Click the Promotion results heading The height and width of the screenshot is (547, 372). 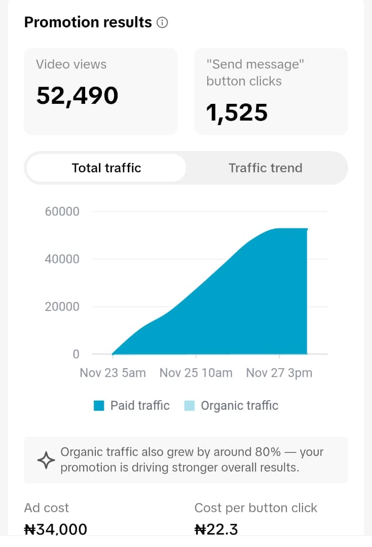tap(88, 22)
